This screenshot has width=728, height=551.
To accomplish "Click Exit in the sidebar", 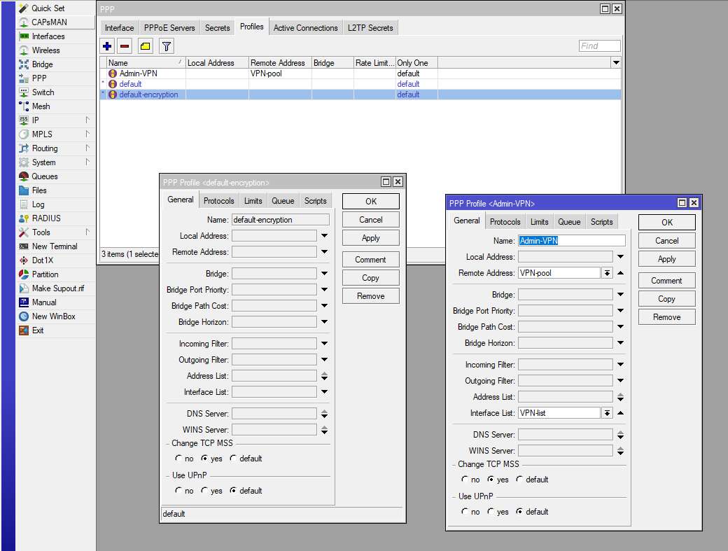I will pos(38,330).
